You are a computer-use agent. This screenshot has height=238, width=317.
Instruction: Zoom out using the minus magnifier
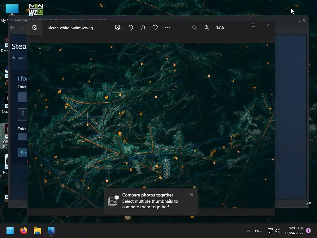point(194,28)
